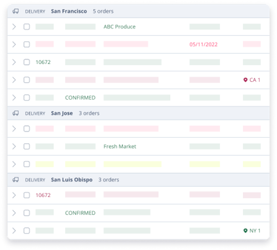Click the DELIVERY label beside San Jose
The image size is (277, 250).
coord(35,113)
